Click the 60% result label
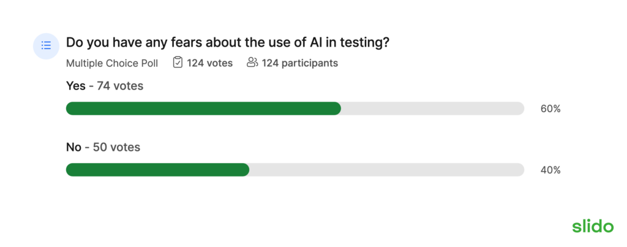 pyautogui.click(x=550, y=109)
